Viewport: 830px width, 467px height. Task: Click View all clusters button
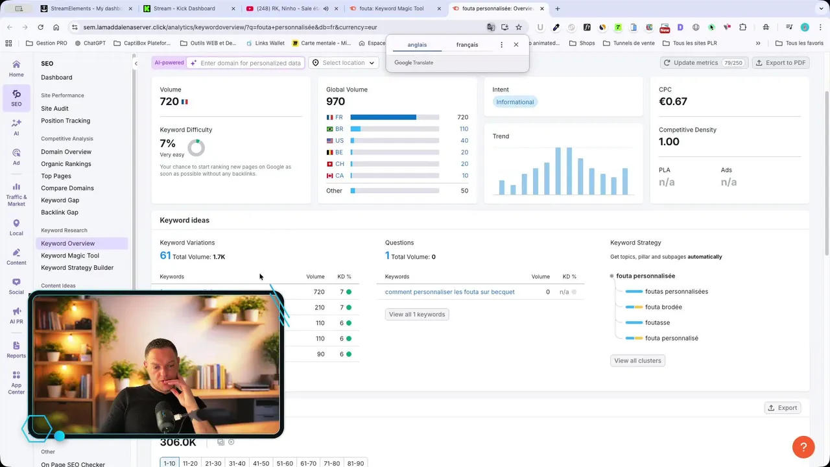(x=637, y=361)
